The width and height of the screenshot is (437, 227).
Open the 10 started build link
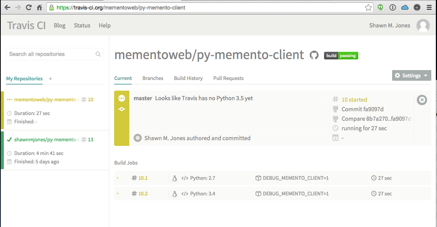[x=354, y=100]
